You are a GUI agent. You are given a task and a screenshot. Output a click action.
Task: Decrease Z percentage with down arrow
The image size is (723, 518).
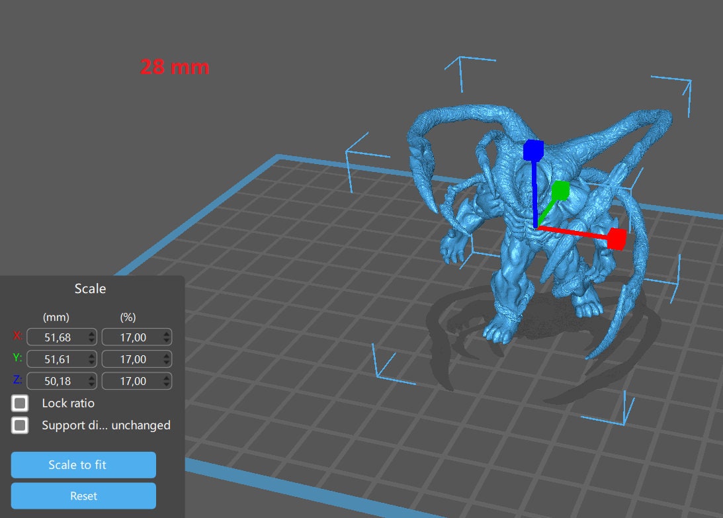(166, 385)
